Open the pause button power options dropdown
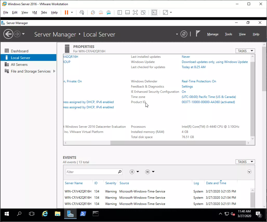The image size is (267, 222). pos(72,12)
